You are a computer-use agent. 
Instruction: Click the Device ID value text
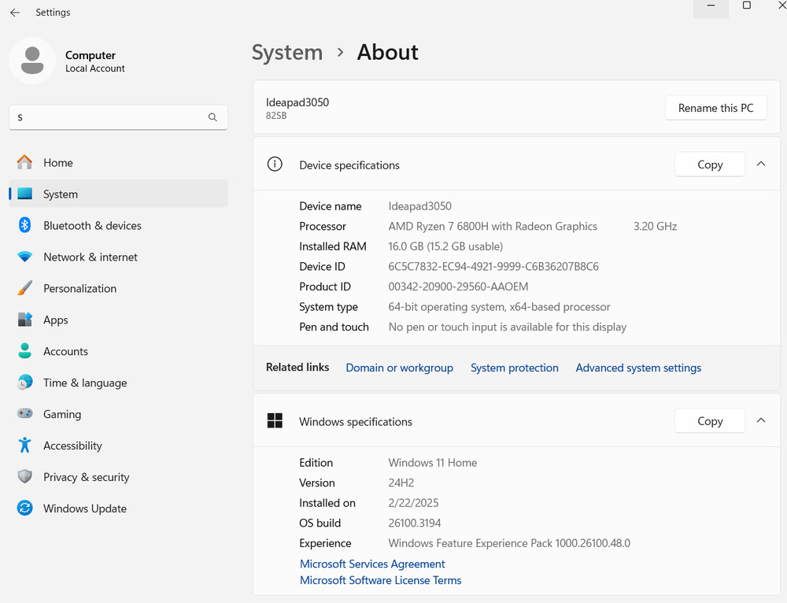(x=493, y=267)
